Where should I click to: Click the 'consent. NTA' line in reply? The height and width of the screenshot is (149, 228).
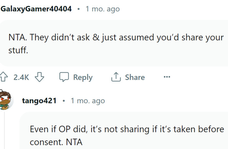tap(55, 142)
